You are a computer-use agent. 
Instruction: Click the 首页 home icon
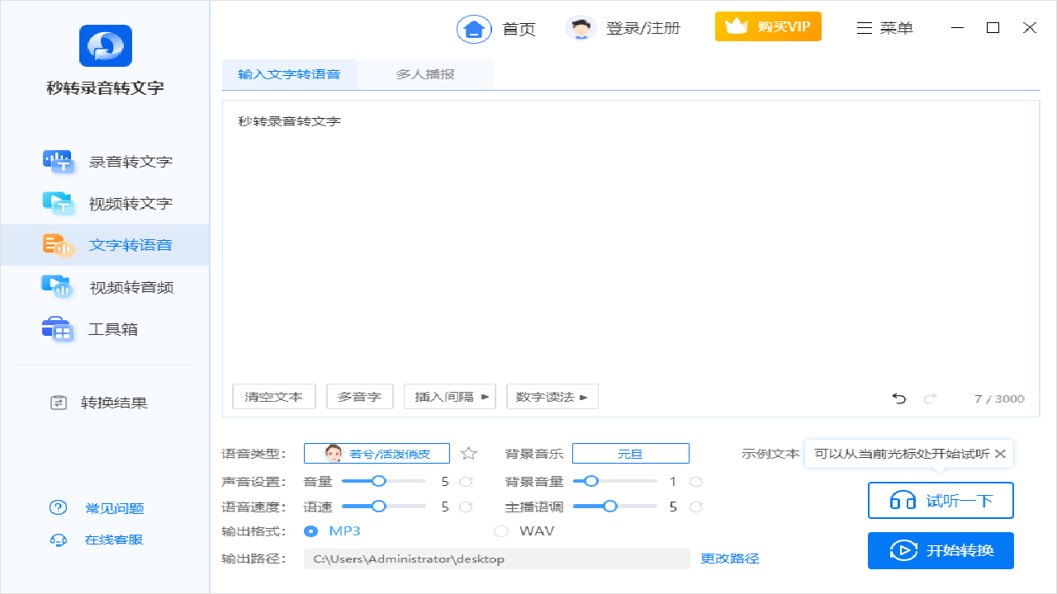473,27
